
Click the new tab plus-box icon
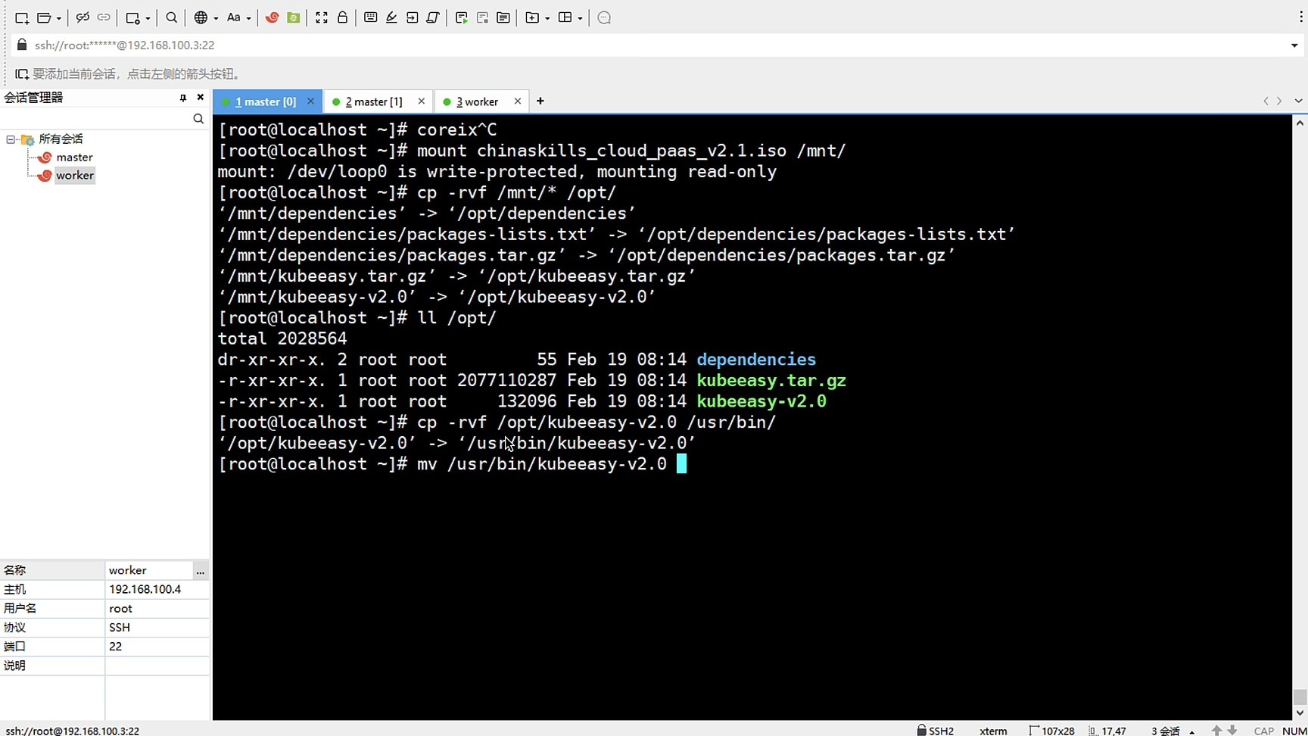point(532,17)
